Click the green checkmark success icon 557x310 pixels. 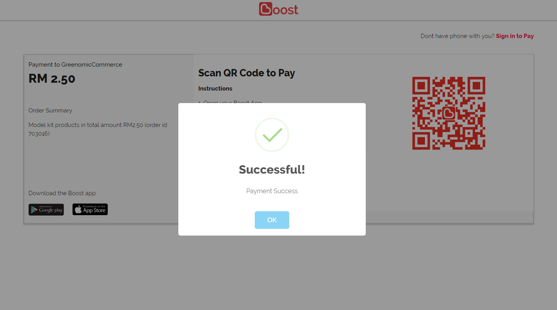click(272, 135)
